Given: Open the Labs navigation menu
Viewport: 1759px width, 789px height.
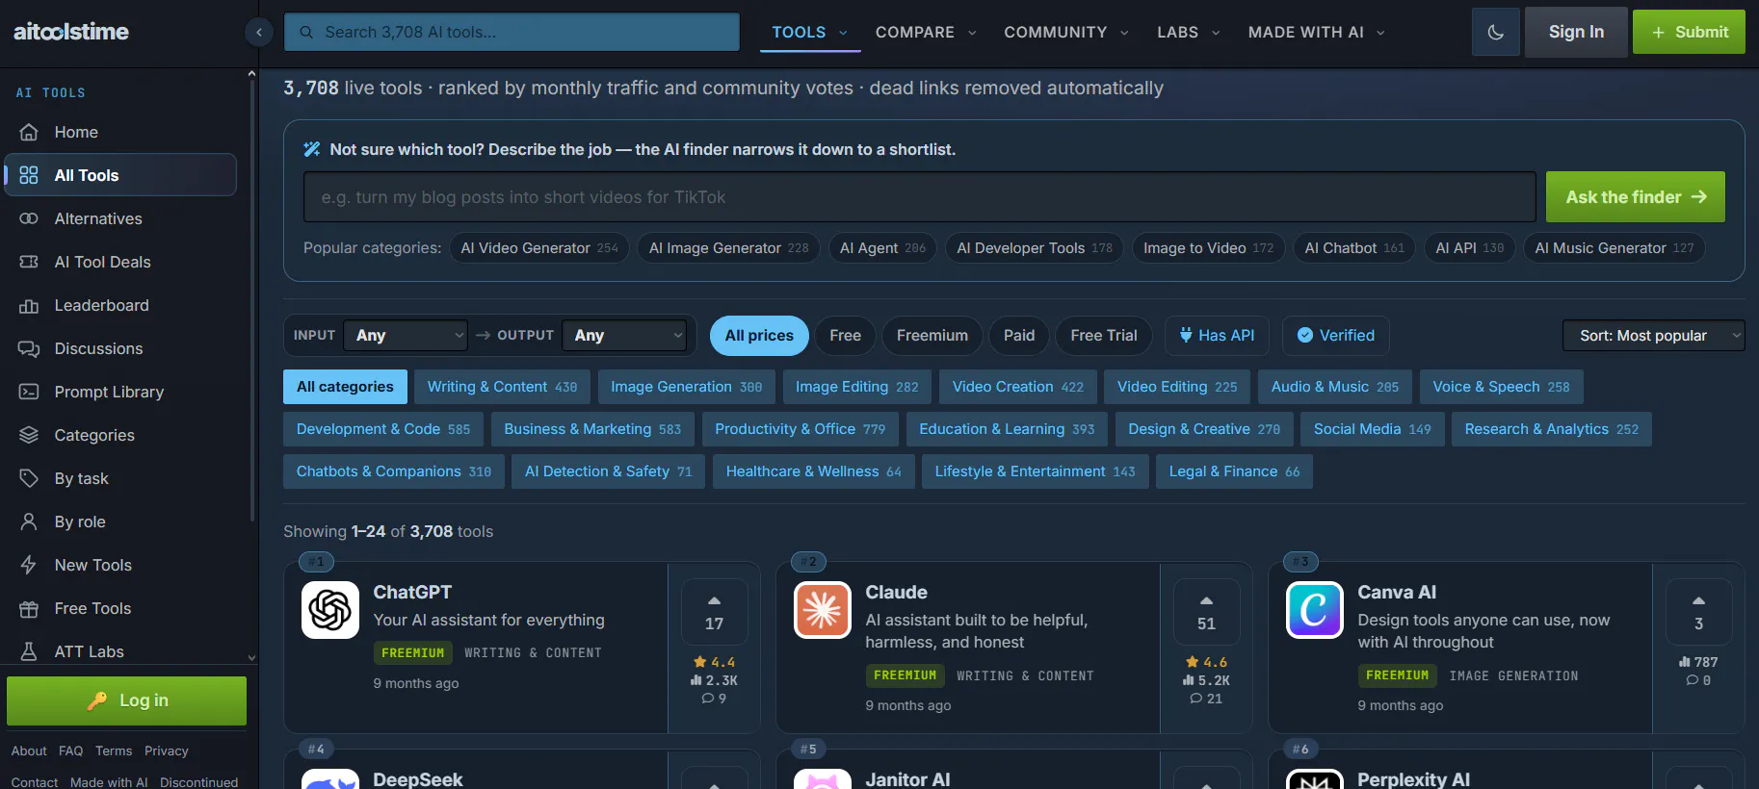Looking at the screenshot, I should click(1189, 33).
